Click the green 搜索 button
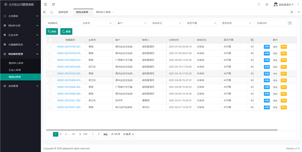This screenshot has width=302, height=152. click(52, 32)
